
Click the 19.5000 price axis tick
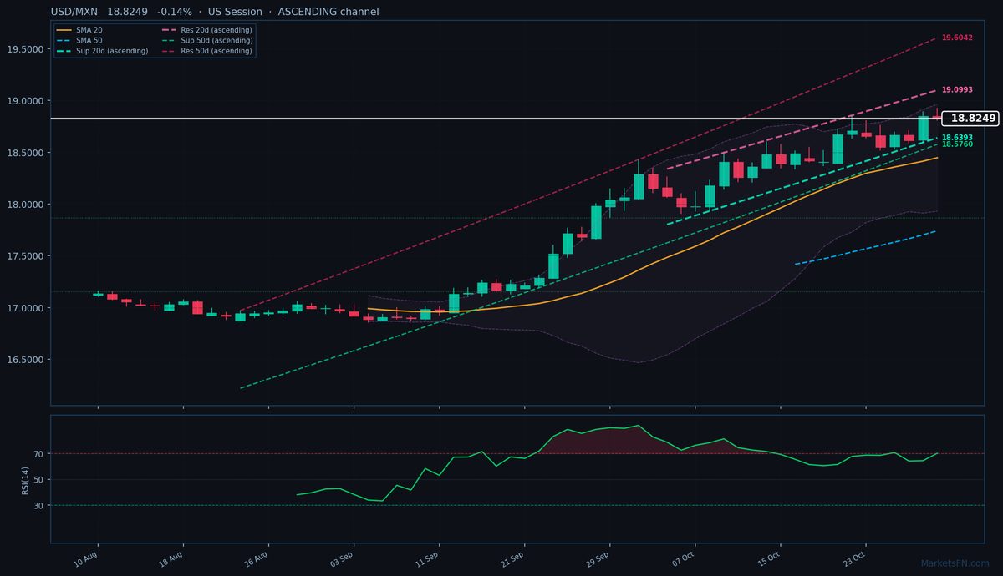click(x=25, y=49)
